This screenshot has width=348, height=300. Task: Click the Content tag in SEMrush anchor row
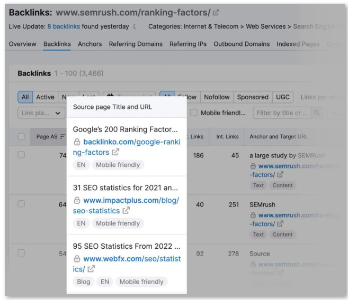pyautogui.click(x=282, y=235)
